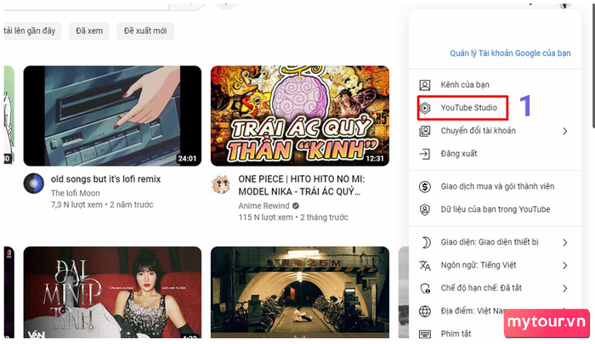Select the Đã xem filter chip
595x344 pixels.
pyautogui.click(x=89, y=31)
